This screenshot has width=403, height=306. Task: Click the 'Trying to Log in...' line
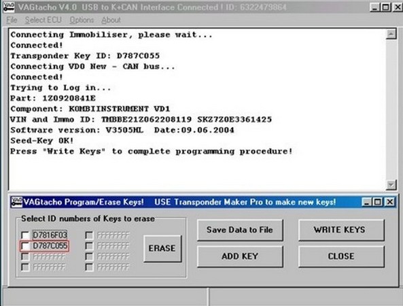(60, 88)
